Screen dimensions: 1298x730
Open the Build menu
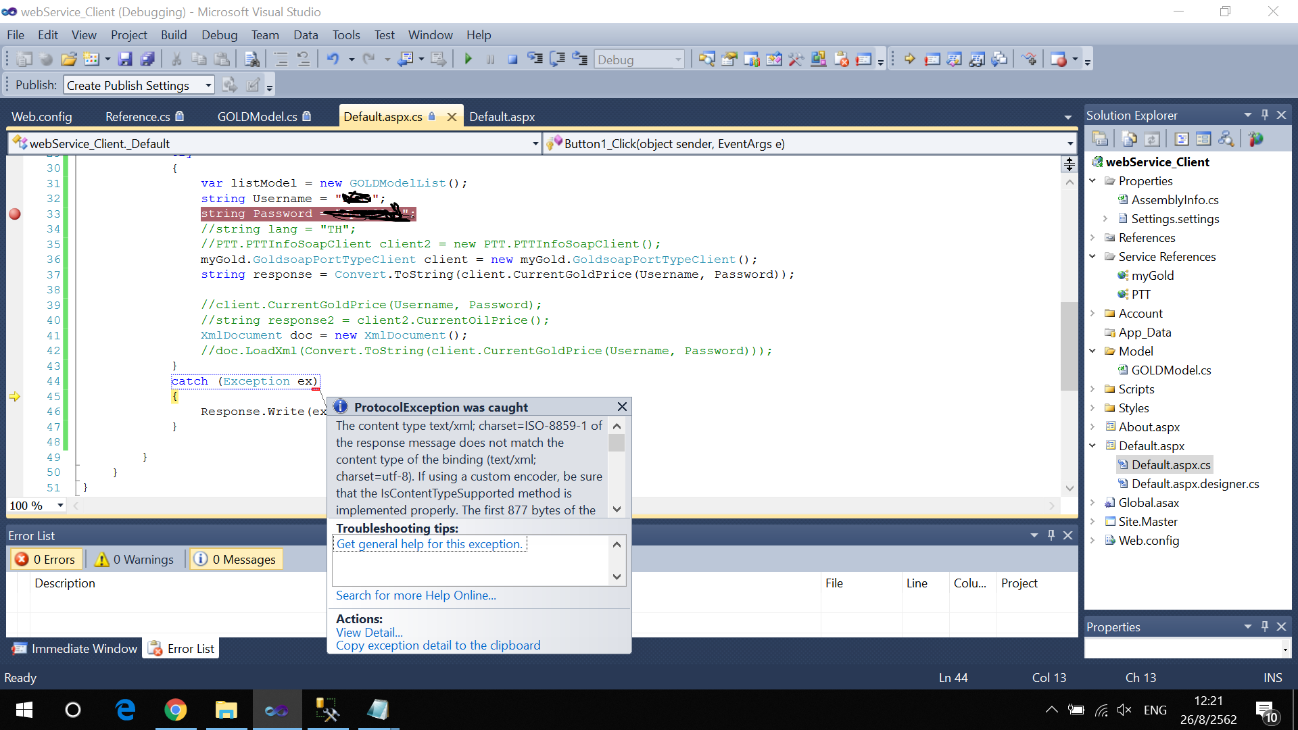174,34
